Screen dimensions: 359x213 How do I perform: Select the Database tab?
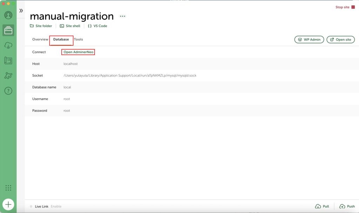tap(61, 39)
